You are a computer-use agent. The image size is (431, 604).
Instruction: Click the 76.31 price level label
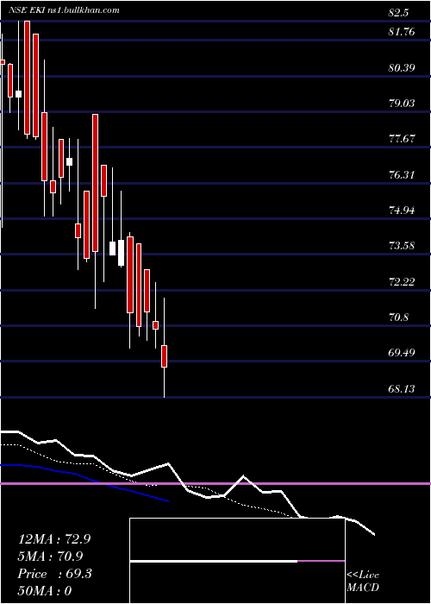coord(402,175)
